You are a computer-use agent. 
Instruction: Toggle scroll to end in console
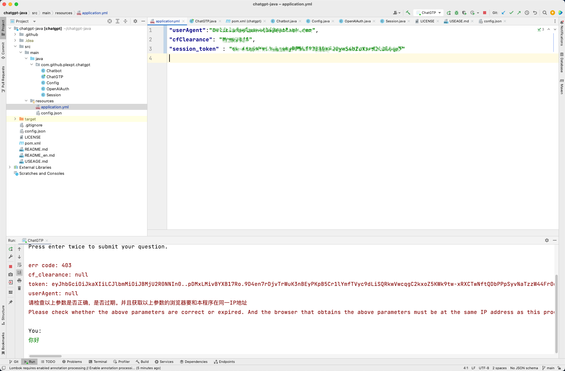tap(19, 272)
